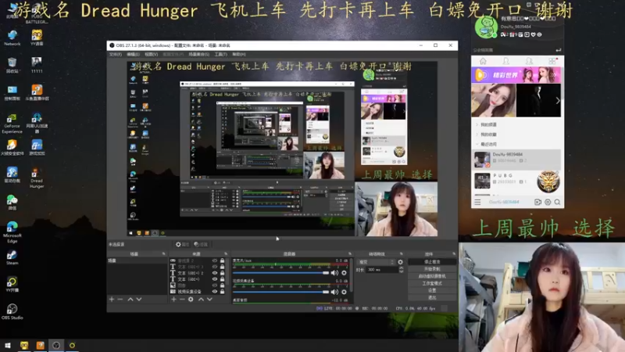Open source properties gear in Sources toolbar

coord(191,300)
